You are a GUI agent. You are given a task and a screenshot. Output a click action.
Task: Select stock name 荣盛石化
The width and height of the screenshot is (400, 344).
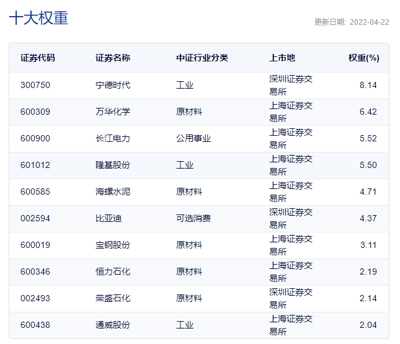coord(113,298)
